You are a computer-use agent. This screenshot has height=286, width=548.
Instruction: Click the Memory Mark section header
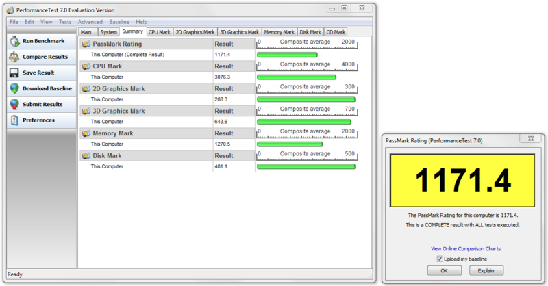click(167, 133)
